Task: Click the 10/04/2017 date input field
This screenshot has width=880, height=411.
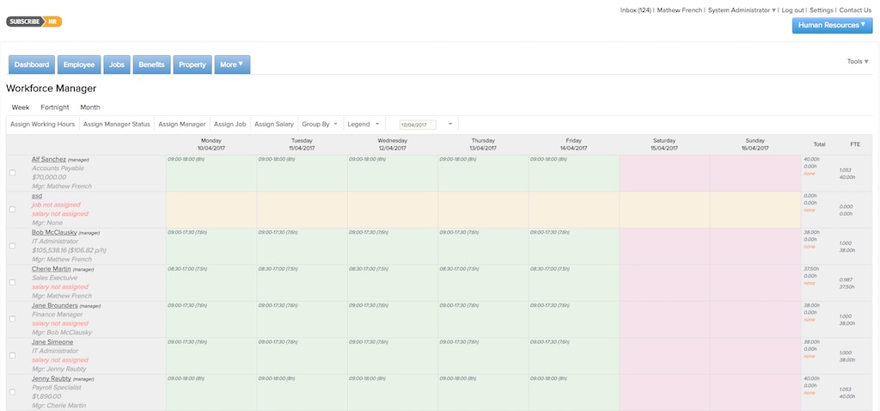Action: (x=418, y=125)
